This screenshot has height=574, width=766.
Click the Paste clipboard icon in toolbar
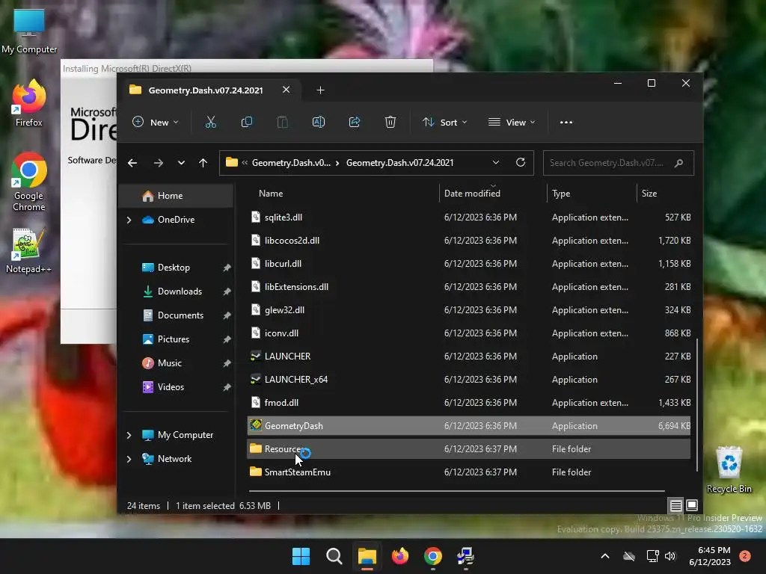pos(282,122)
